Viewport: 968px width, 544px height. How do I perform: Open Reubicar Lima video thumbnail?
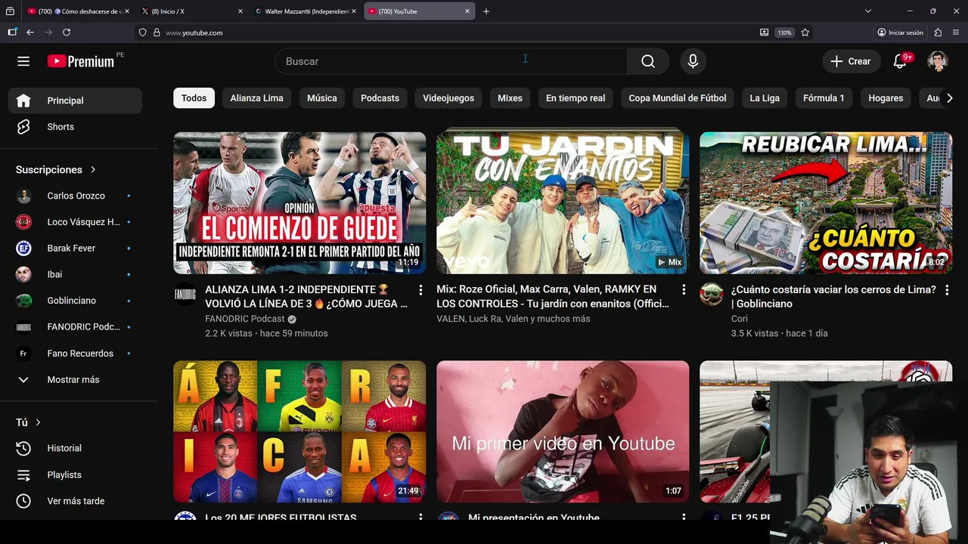[826, 202]
